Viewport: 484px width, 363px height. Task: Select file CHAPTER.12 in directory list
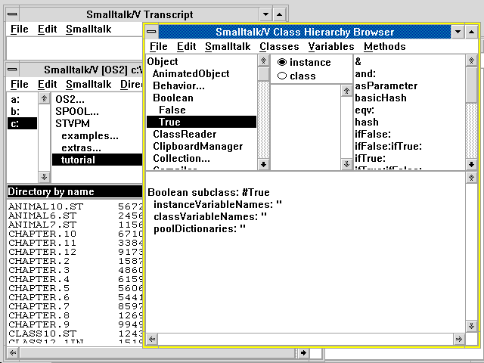click(x=42, y=252)
